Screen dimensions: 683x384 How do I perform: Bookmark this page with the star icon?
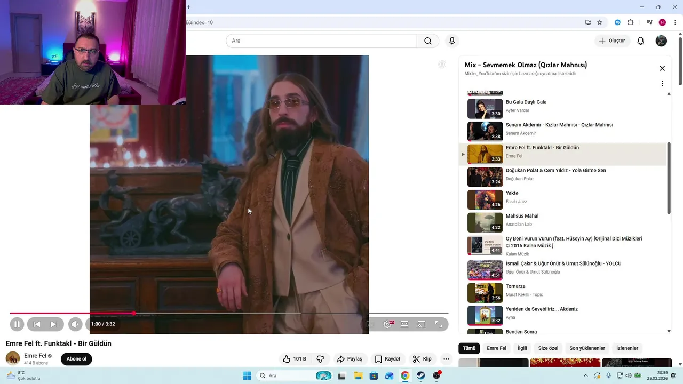[600, 22]
